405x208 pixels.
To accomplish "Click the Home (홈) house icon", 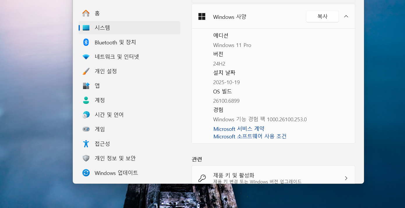I will click(86, 13).
